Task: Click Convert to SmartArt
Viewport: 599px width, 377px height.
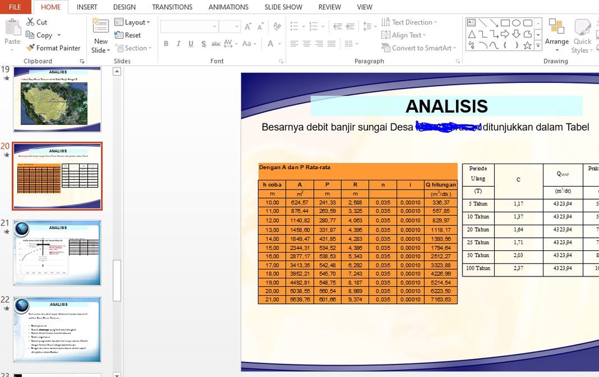Action: [418, 48]
